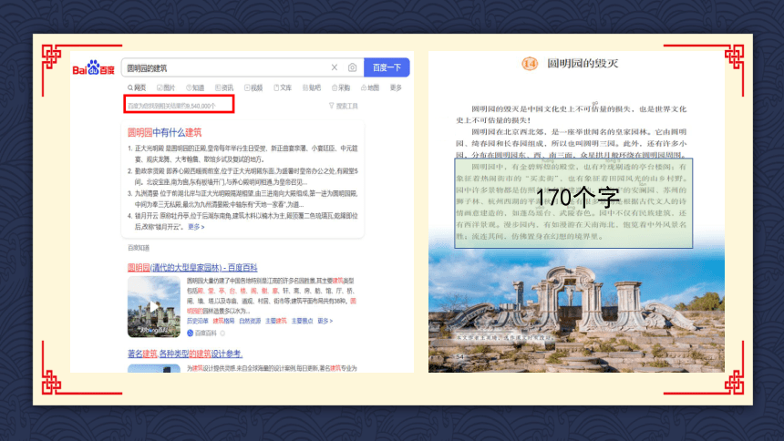The image size is (784, 441).
Task: Select the 网页 tab
Action: click(x=137, y=87)
